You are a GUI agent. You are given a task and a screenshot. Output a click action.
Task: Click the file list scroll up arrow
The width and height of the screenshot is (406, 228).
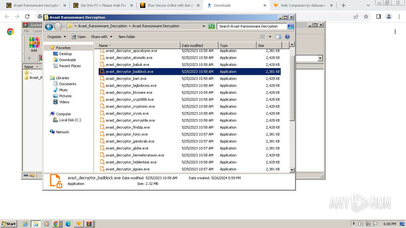[292, 45]
